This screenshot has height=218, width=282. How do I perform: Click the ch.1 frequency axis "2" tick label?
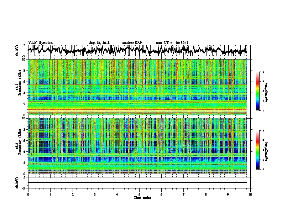25,104
